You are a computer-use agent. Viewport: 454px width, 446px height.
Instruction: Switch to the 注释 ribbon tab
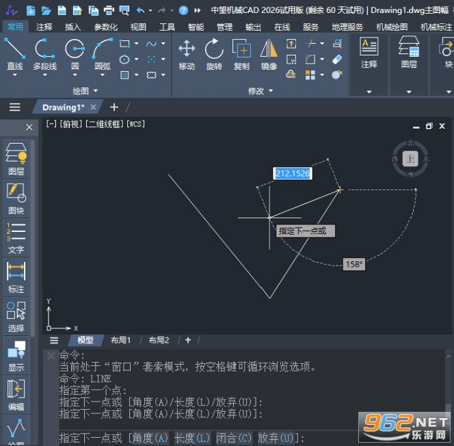(x=44, y=27)
